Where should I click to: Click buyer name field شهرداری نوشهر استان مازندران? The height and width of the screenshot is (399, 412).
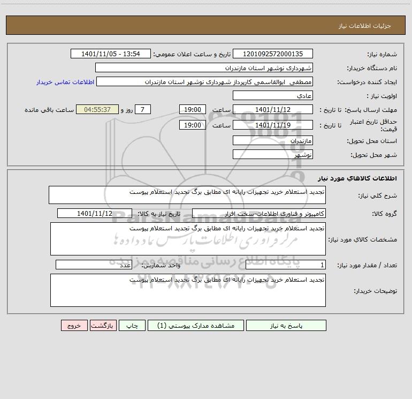pos(204,67)
